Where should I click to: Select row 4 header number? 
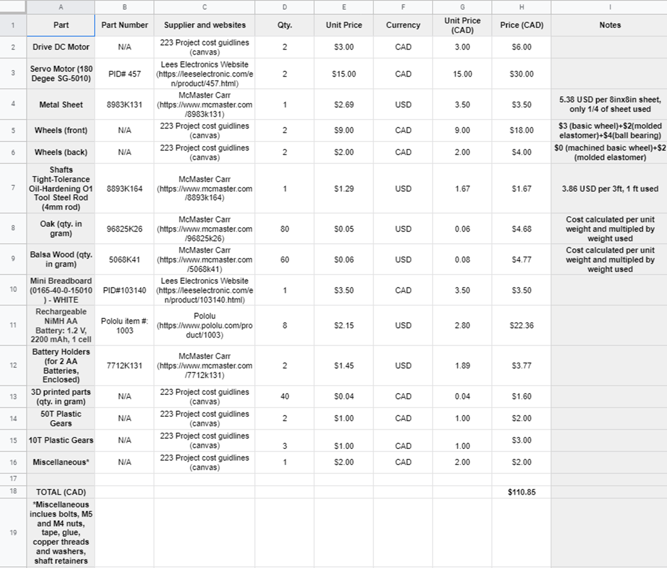coord(13,104)
